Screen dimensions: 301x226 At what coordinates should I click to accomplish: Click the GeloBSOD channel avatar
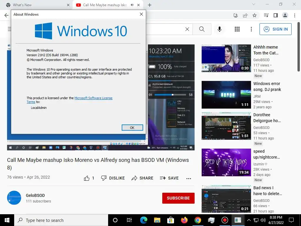[x=14, y=198]
